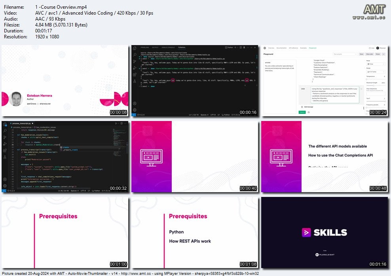Open Run and Debug icon in 00:00:16 thumbnail

135,68
